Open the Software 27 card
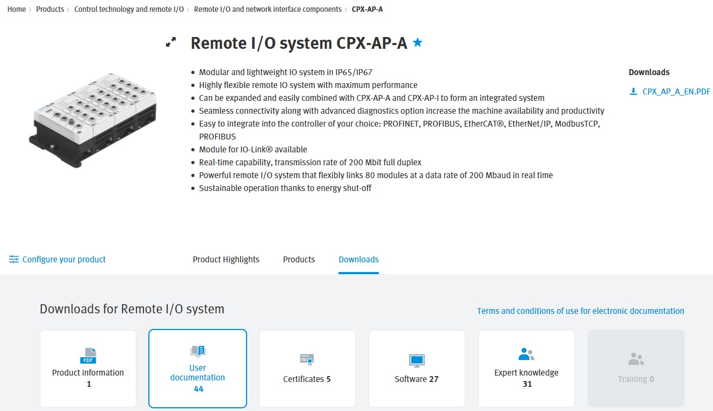This screenshot has width=713, height=411. coord(417,368)
